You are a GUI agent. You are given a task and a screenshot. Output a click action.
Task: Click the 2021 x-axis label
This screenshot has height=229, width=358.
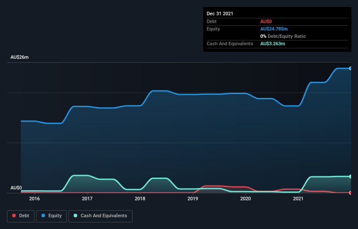(x=298, y=199)
